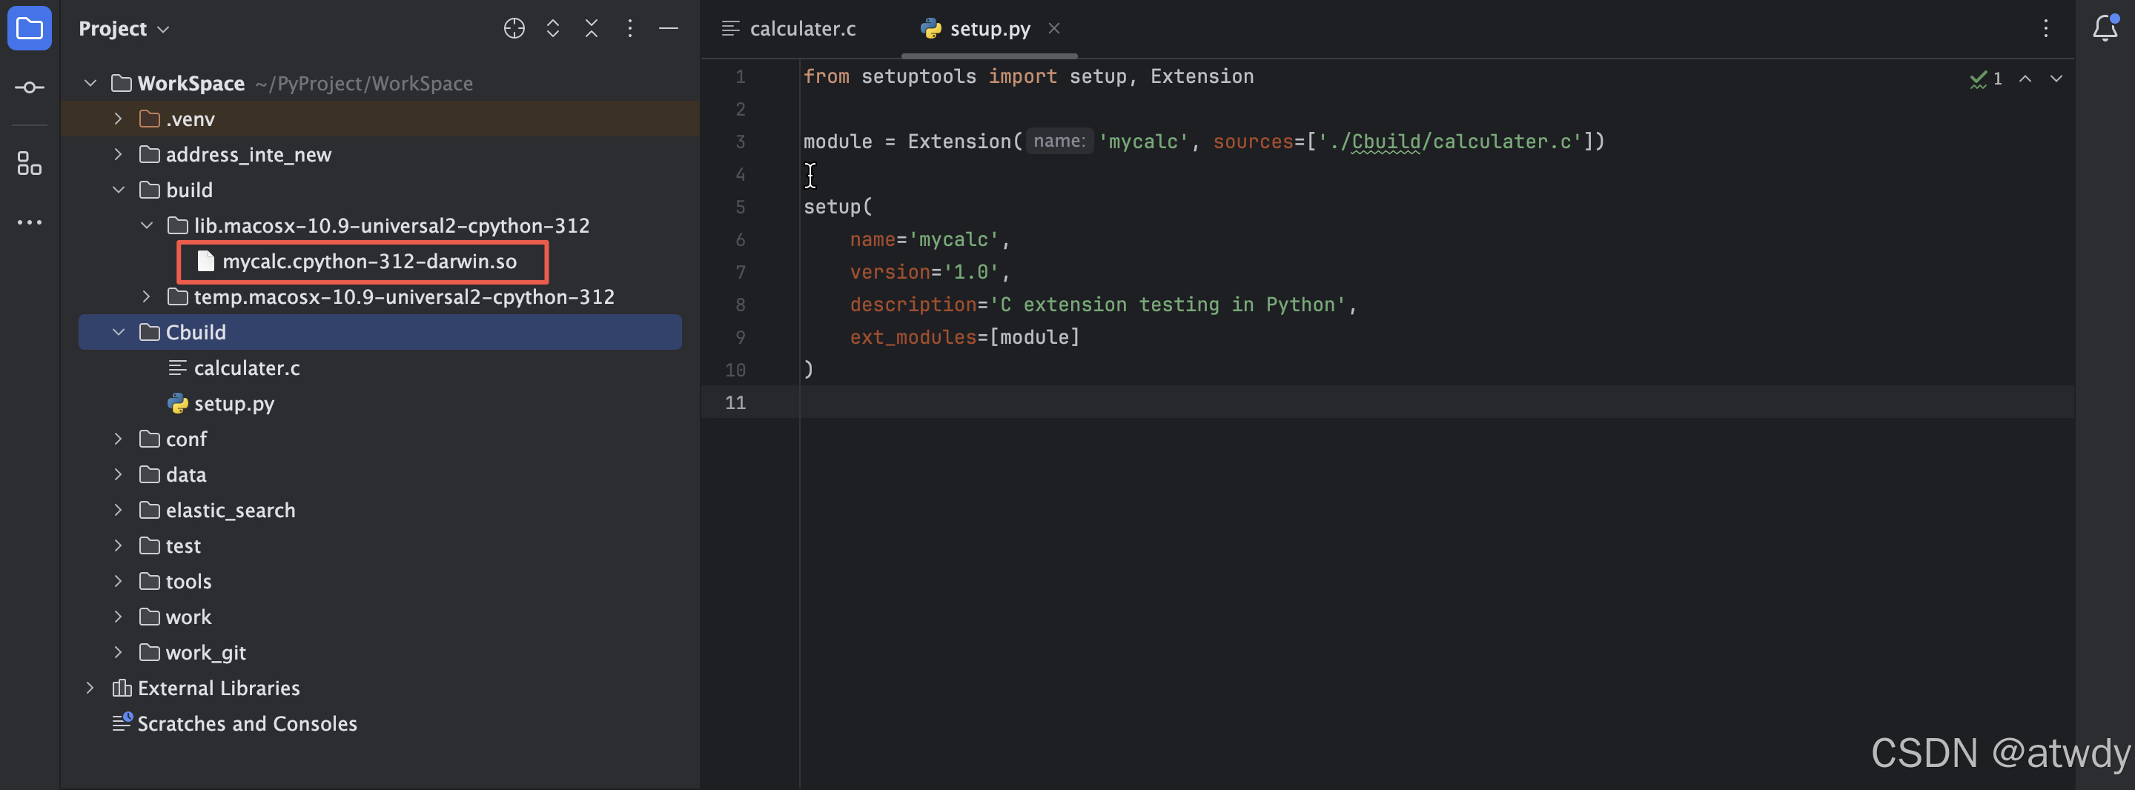Collapse the lib.macosx-10.9-universal2-cpython-312 folder
2135x790 pixels.
click(147, 225)
